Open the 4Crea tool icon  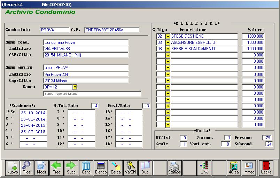click(x=234, y=168)
